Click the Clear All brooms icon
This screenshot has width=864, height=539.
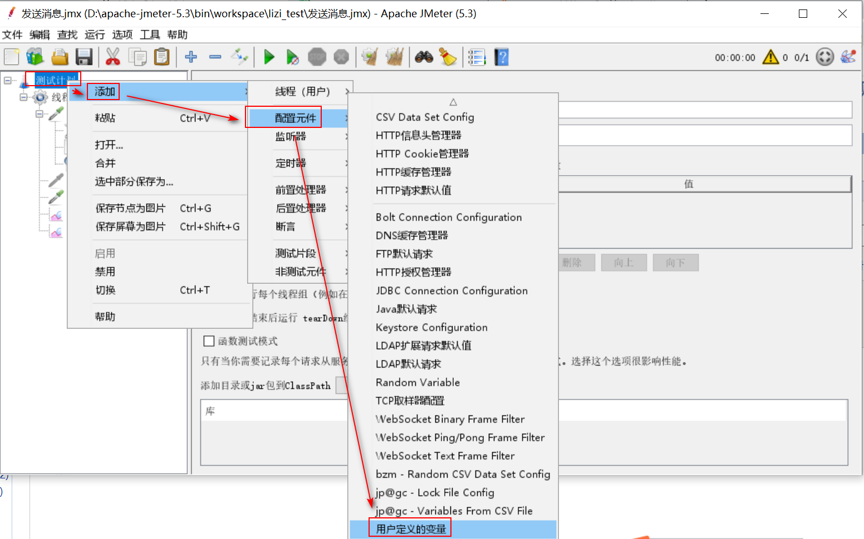394,57
